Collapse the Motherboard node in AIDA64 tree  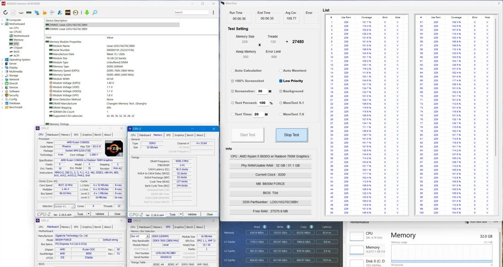pyautogui.click(x=2, y=24)
